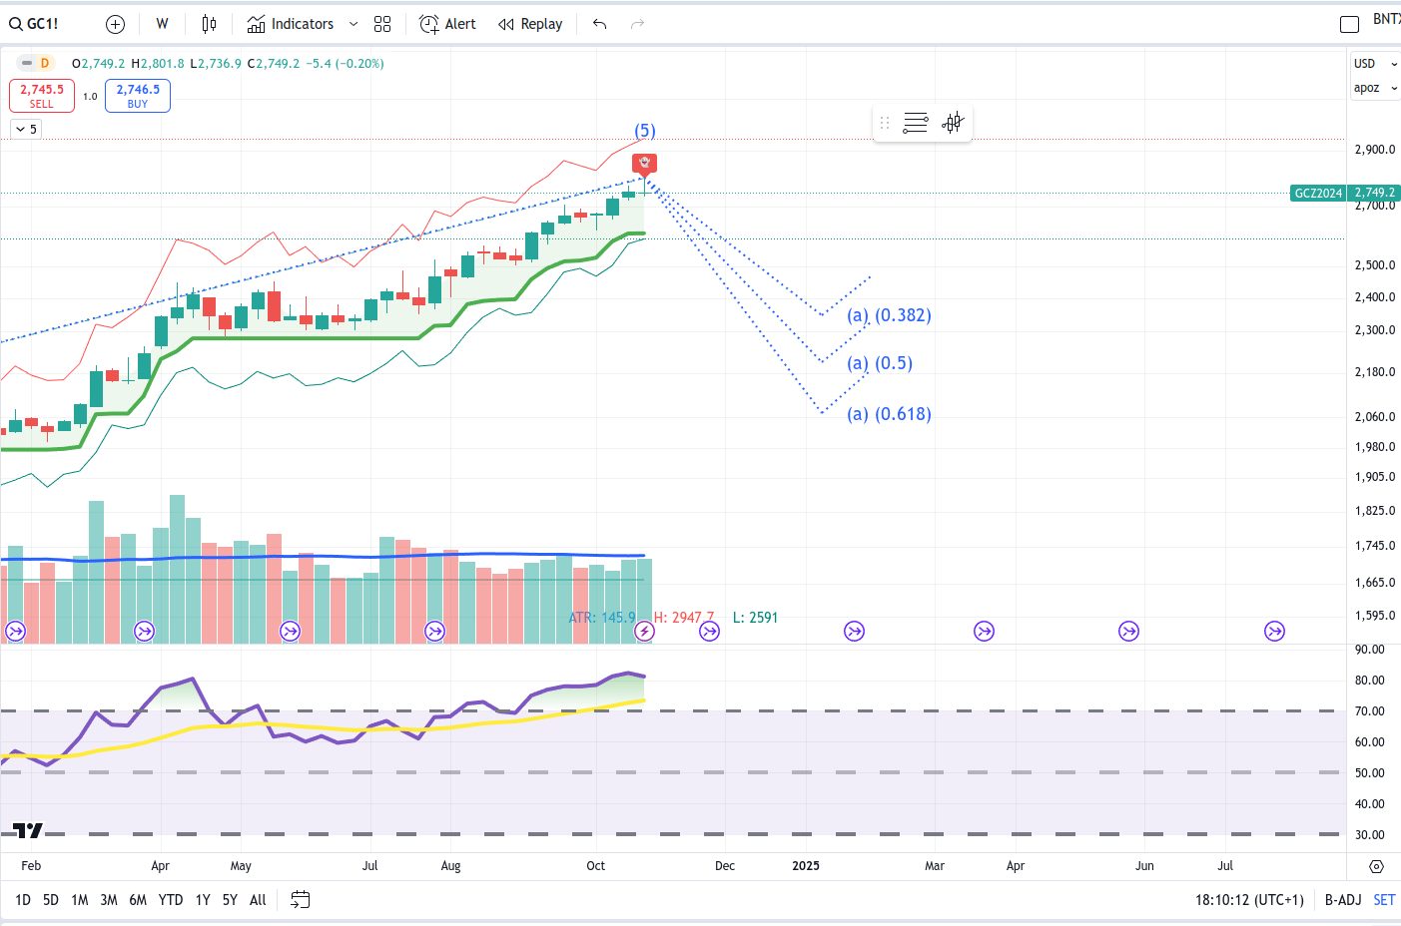Click the undo arrow icon
This screenshot has height=926, width=1401.
pyautogui.click(x=599, y=23)
